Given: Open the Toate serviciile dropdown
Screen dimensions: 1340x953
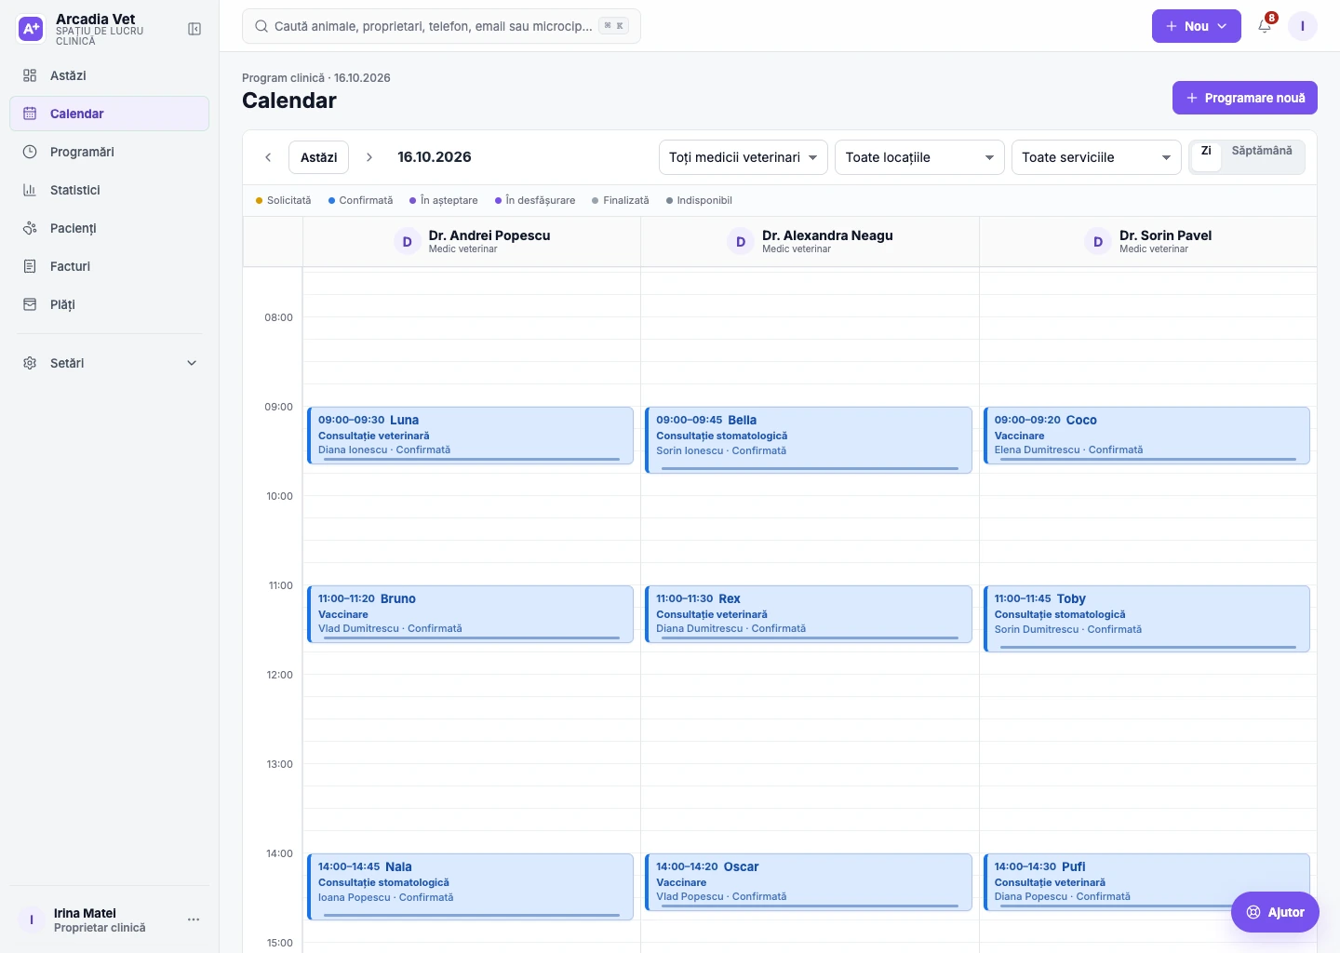Looking at the screenshot, I should click(x=1096, y=157).
